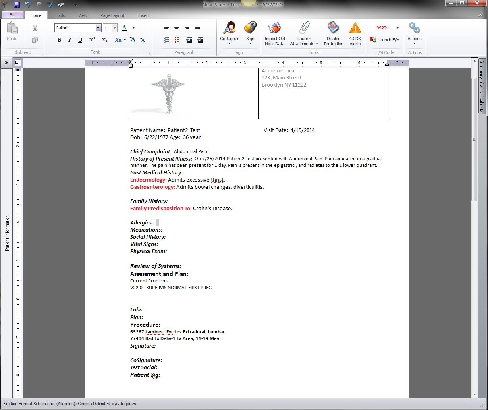Undo the last action in quick access toolbar
The image size is (488, 410).
pyautogui.click(x=28, y=5)
